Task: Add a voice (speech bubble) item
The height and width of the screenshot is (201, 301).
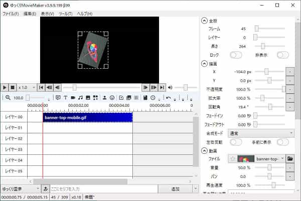Action: point(58,98)
